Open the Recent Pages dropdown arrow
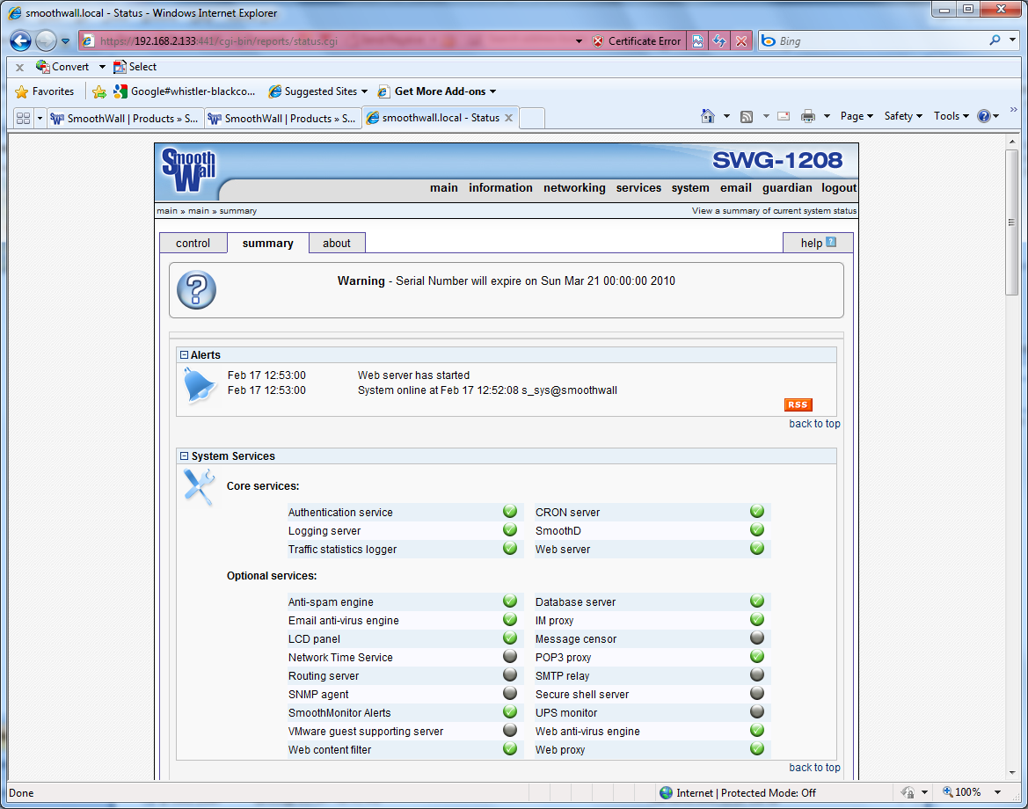The width and height of the screenshot is (1028, 809). click(66, 40)
